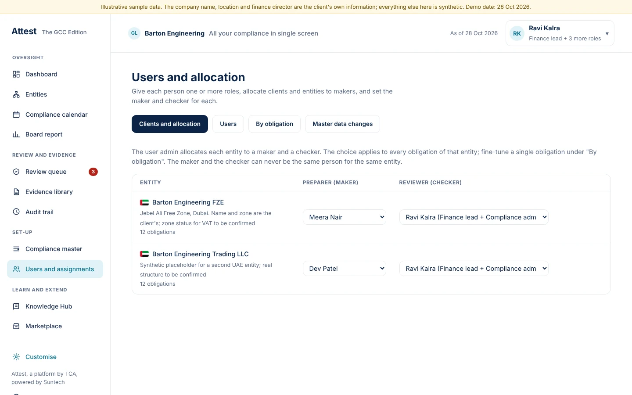Open the Ravi Kalra profile dropdown arrow
632x395 pixels.
click(607, 33)
